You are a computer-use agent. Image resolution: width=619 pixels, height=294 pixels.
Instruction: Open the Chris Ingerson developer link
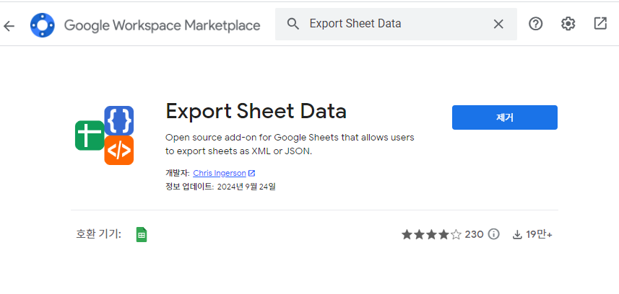point(220,173)
